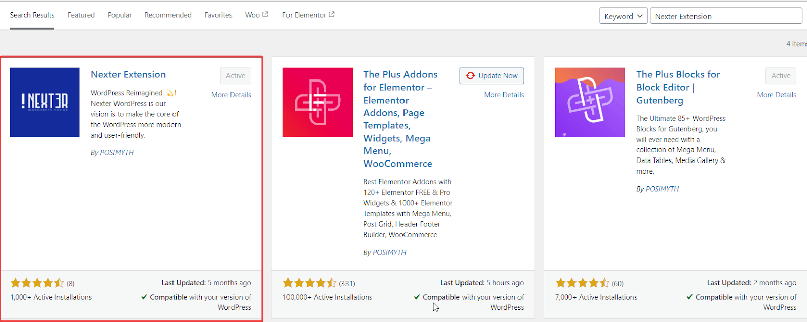The image size is (807, 322).
Task: Open the Nexter Extension plugin title link
Action: [x=128, y=74]
